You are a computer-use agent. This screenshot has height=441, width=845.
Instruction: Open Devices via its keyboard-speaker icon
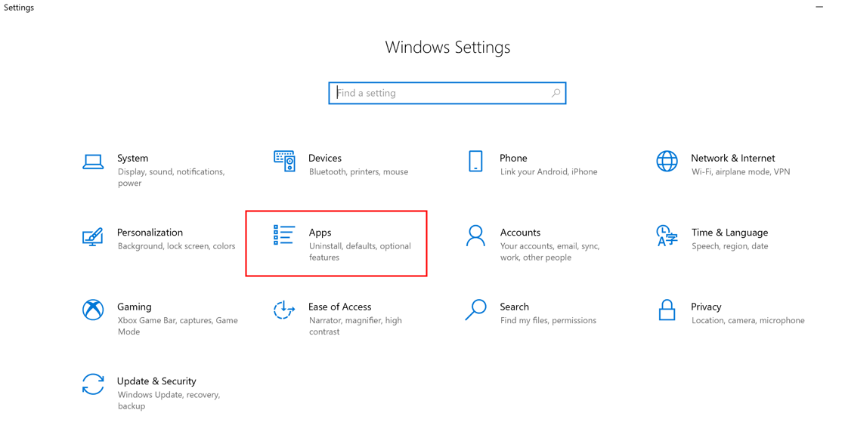pos(284,161)
